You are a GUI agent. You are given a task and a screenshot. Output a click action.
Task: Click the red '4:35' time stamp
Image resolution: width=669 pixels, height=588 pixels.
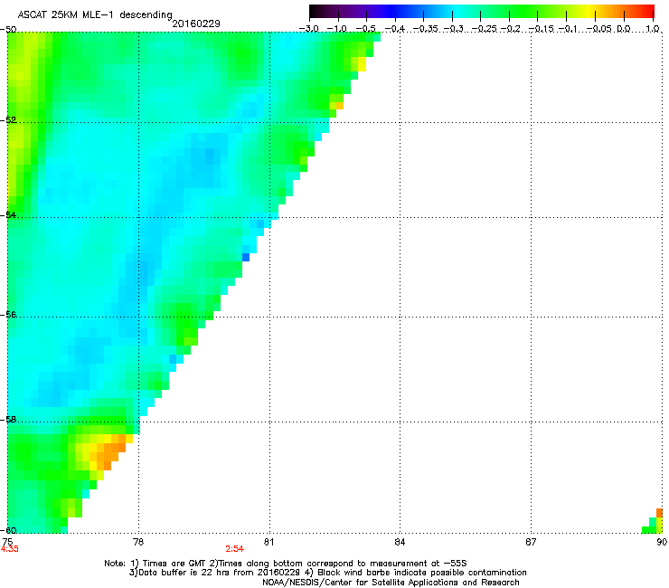tap(9, 549)
